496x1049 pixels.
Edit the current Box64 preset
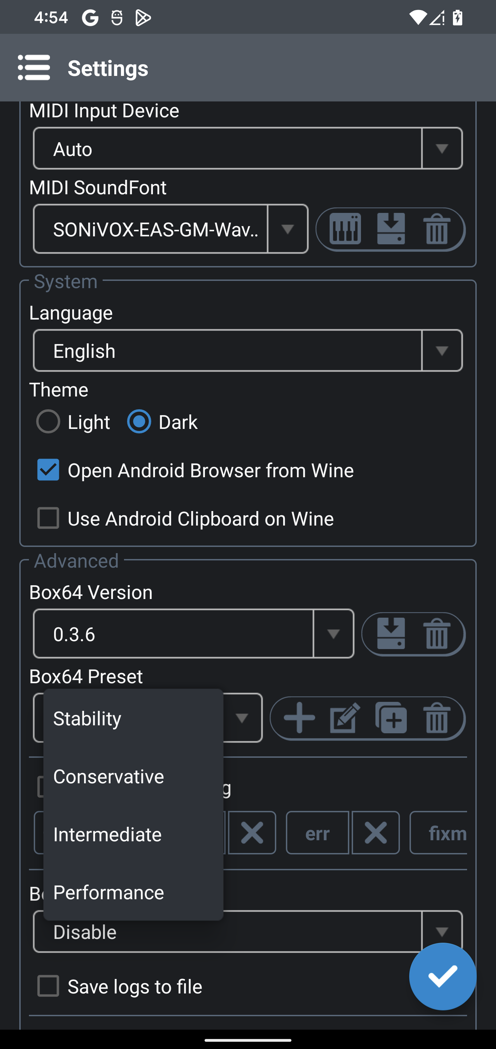click(345, 718)
